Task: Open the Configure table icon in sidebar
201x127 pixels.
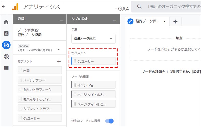Action: (x=6, y=68)
